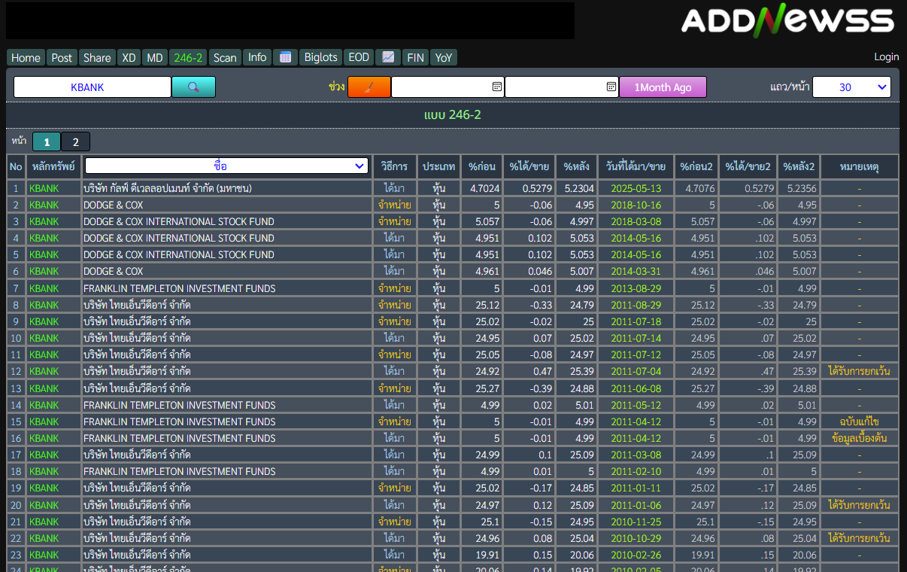Open the EOD menu item
The image size is (907, 572).
pos(359,57)
